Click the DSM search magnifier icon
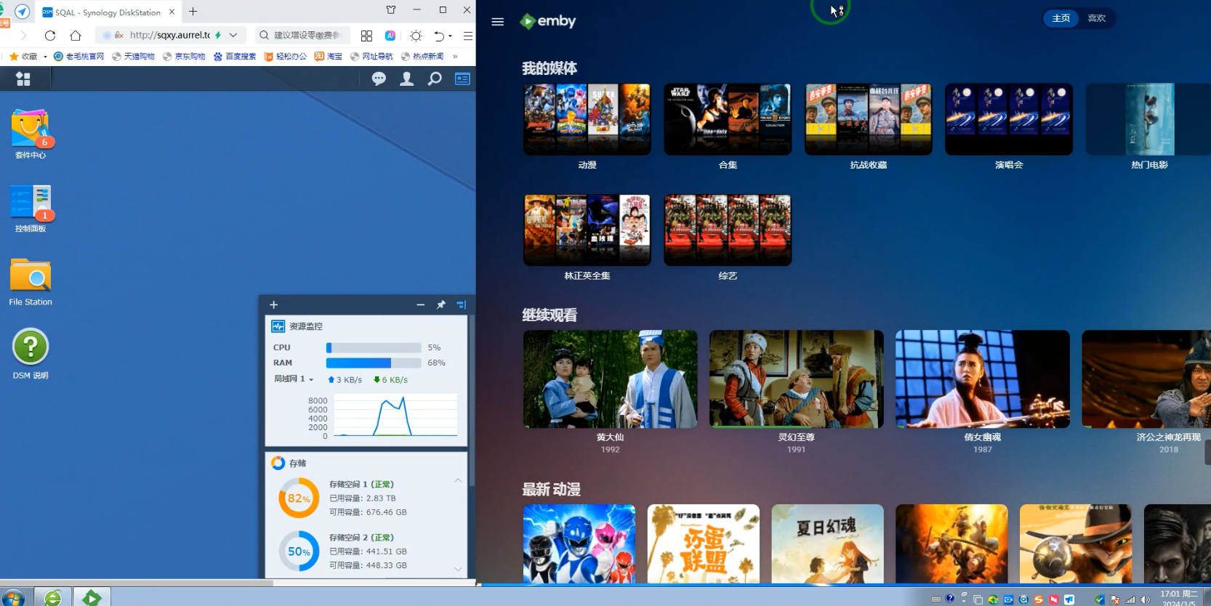Viewport: 1211px width, 606px height. click(435, 78)
